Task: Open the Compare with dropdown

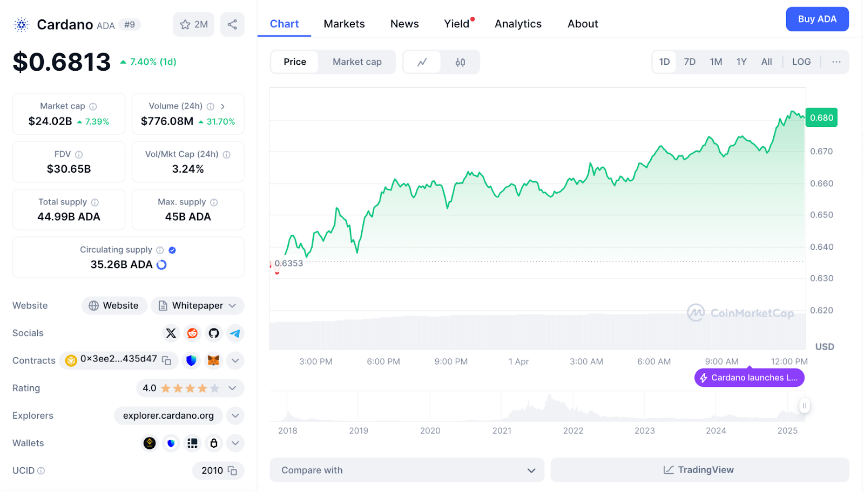Action: 408,470
